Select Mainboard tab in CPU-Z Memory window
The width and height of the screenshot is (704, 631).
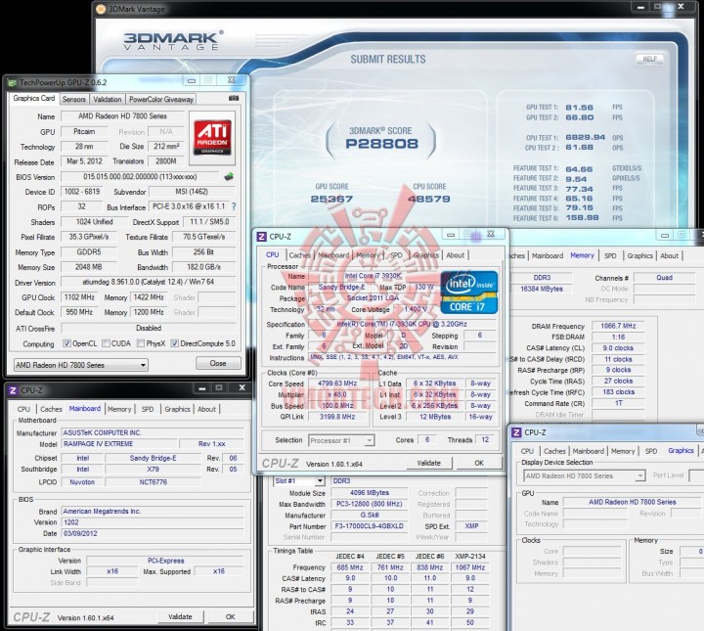tap(548, 255)
